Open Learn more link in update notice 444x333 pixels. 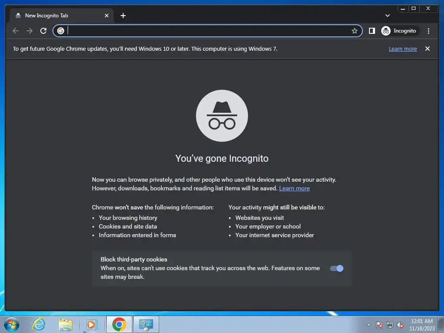pos(403,49)
